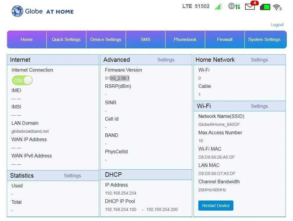Check the signal strength bars icon
This screenshot has width=293, height=221.
(218, 7)
